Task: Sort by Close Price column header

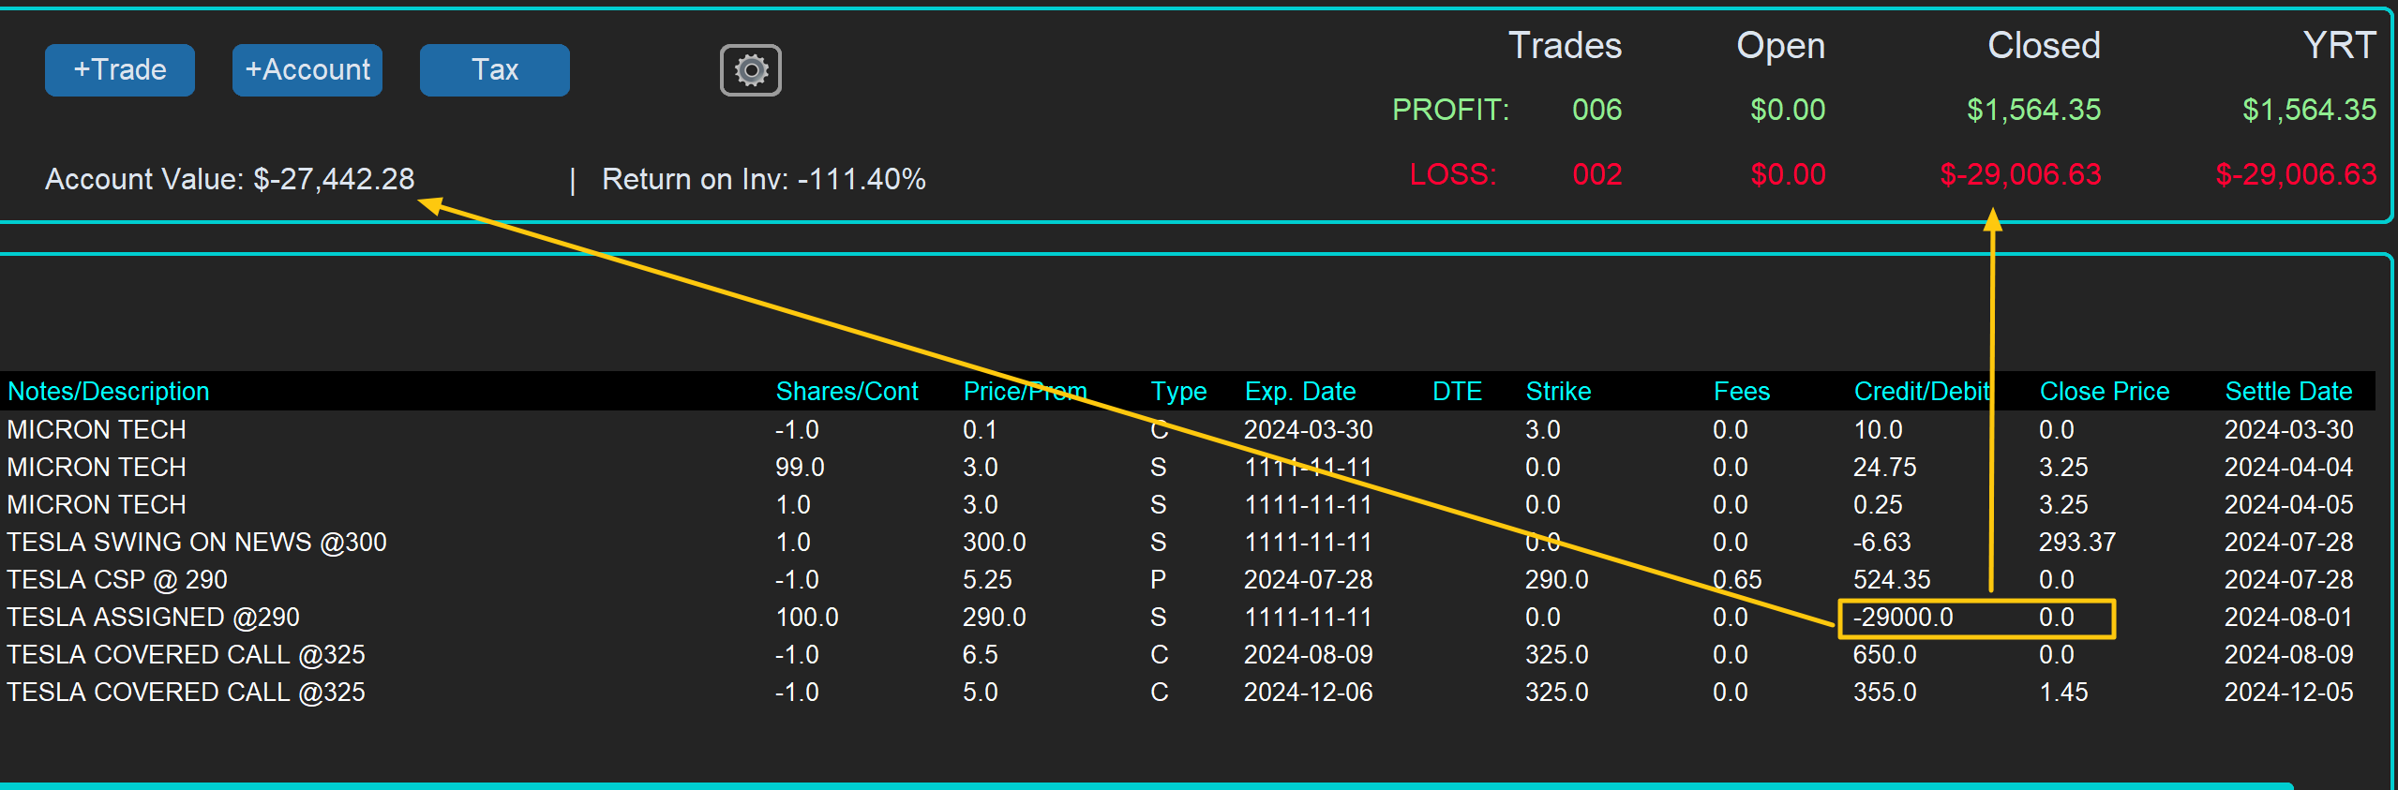Action: pyautogui.click(x=2105, y=392)
